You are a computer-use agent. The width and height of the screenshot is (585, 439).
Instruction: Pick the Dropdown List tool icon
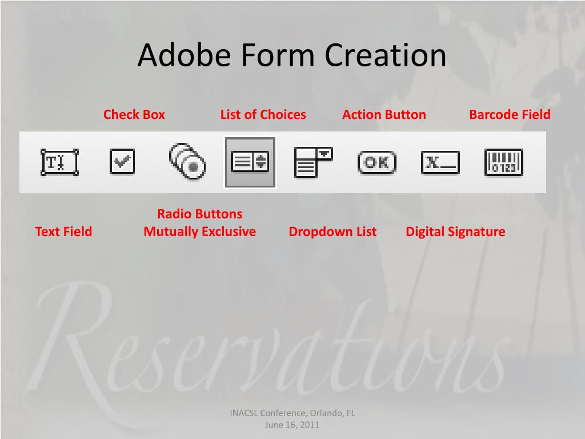[314, 162]
